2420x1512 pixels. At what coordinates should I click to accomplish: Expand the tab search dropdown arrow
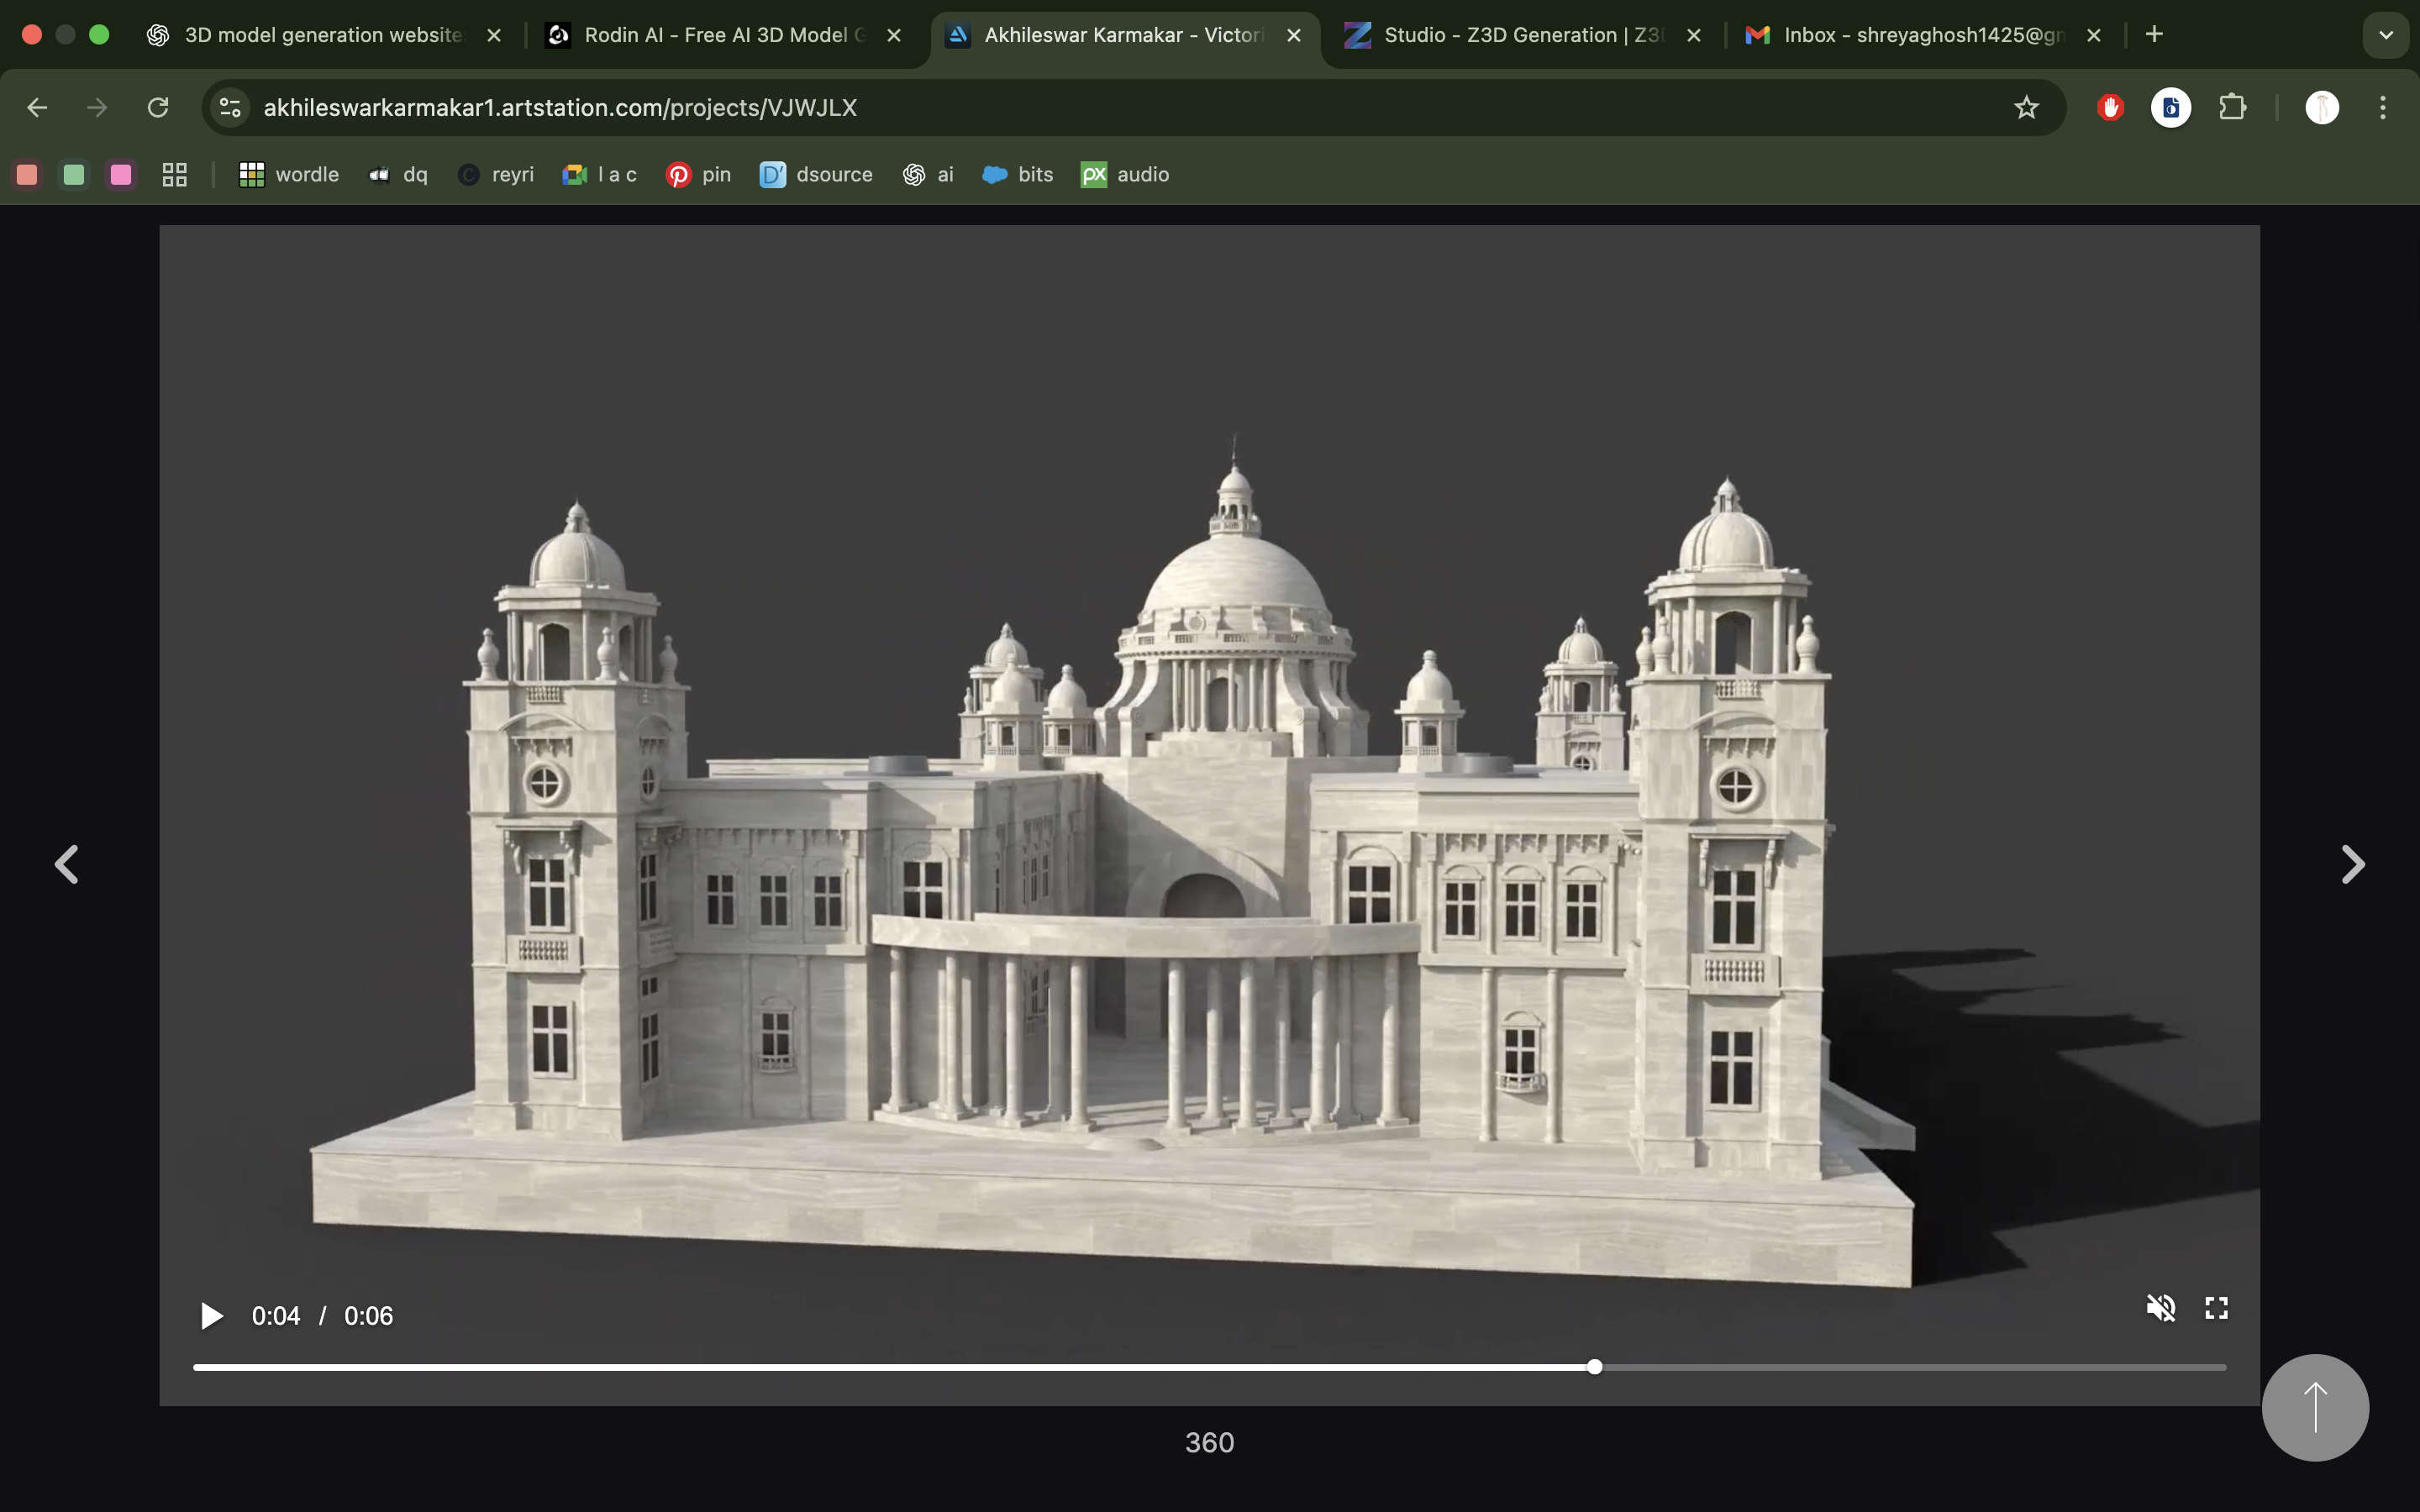coord(2385,35)
